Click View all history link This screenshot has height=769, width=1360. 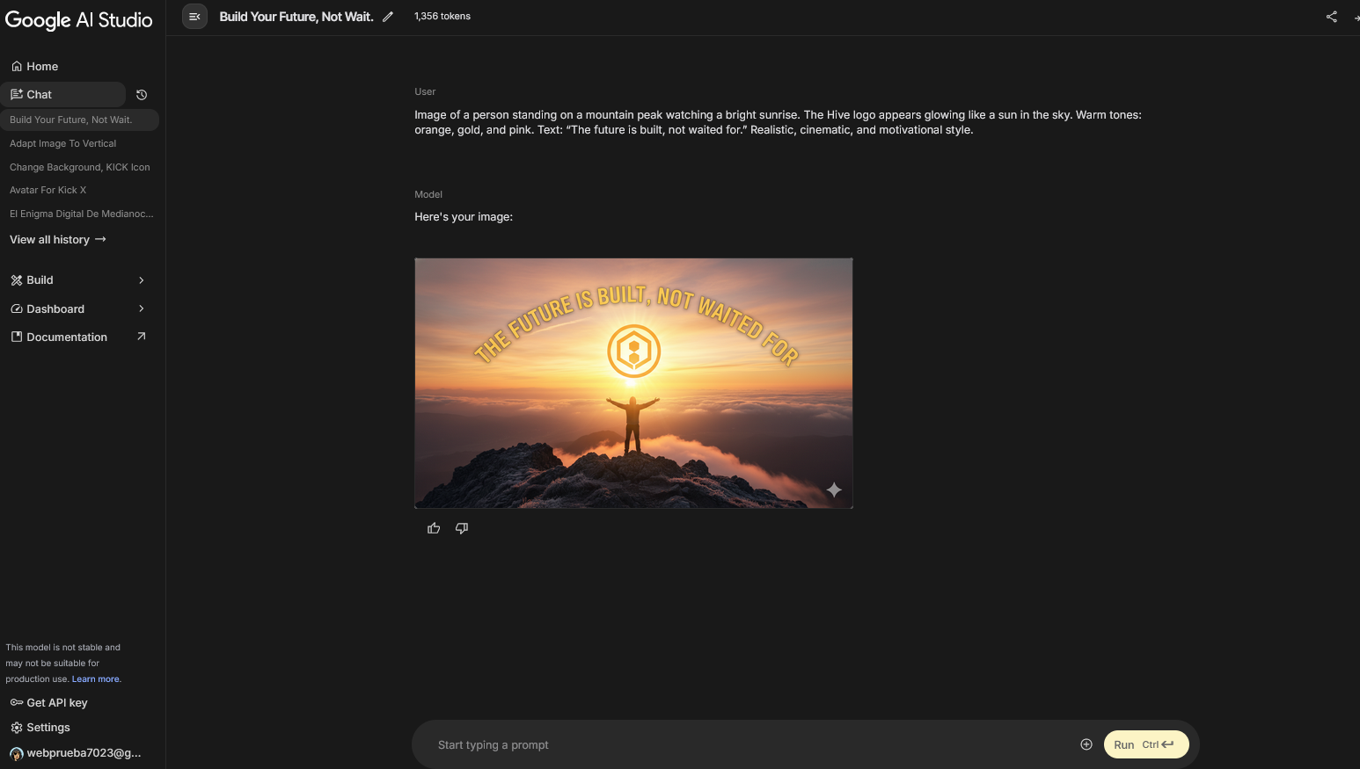tap(58, 240)
